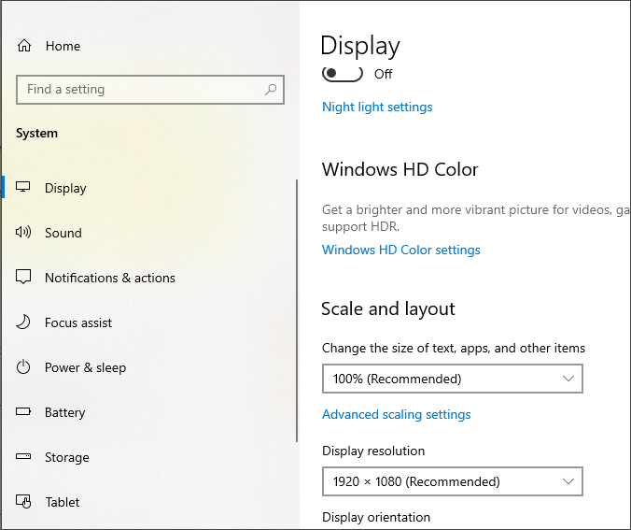Click the Focus assist moon icon
The height and width of the screenshot is (530, 631).
pyautogui.click(x=24, y=322)
